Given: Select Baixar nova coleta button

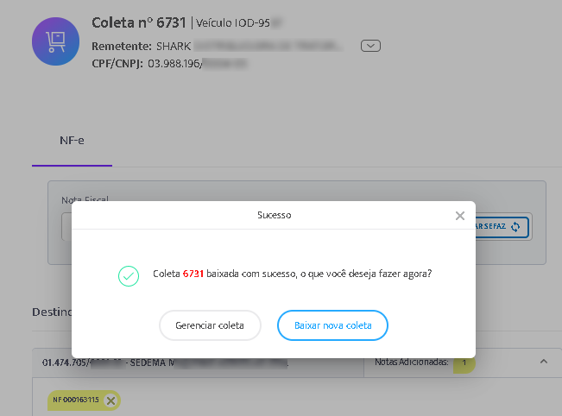Looking at the screenshot, I should 332,325.
